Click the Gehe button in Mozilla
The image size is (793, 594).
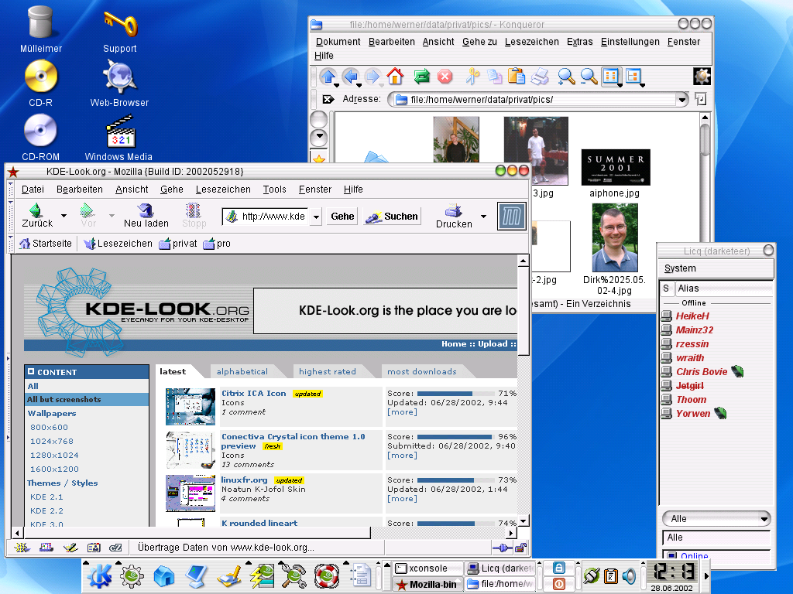pos(342,217)
